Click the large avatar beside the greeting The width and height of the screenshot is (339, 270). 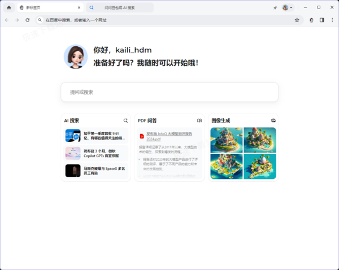point(76,57)
